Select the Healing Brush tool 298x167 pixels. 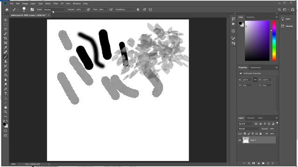6,52
